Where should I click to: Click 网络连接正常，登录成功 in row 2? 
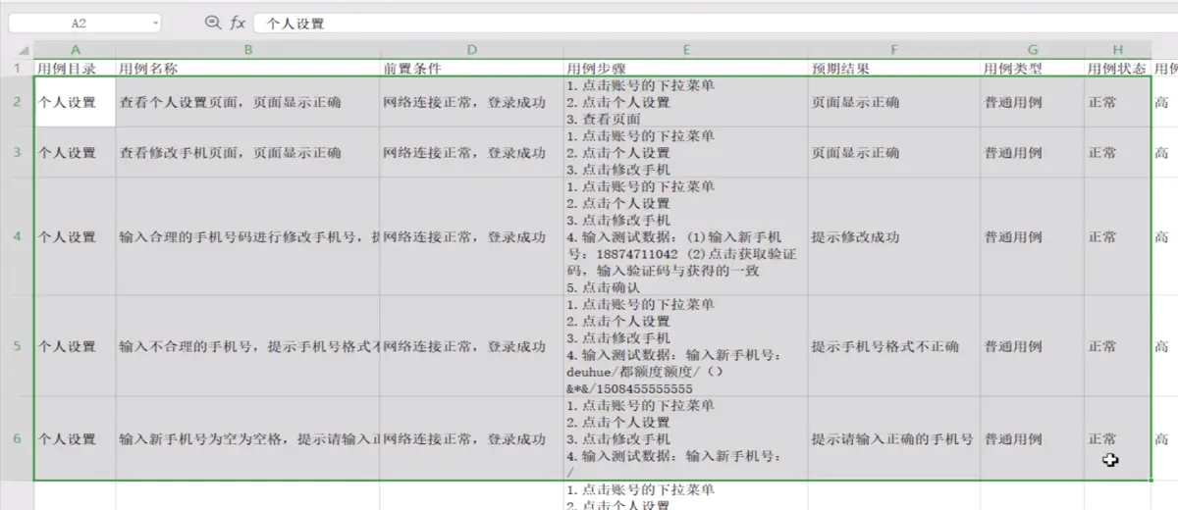(472, 102)
